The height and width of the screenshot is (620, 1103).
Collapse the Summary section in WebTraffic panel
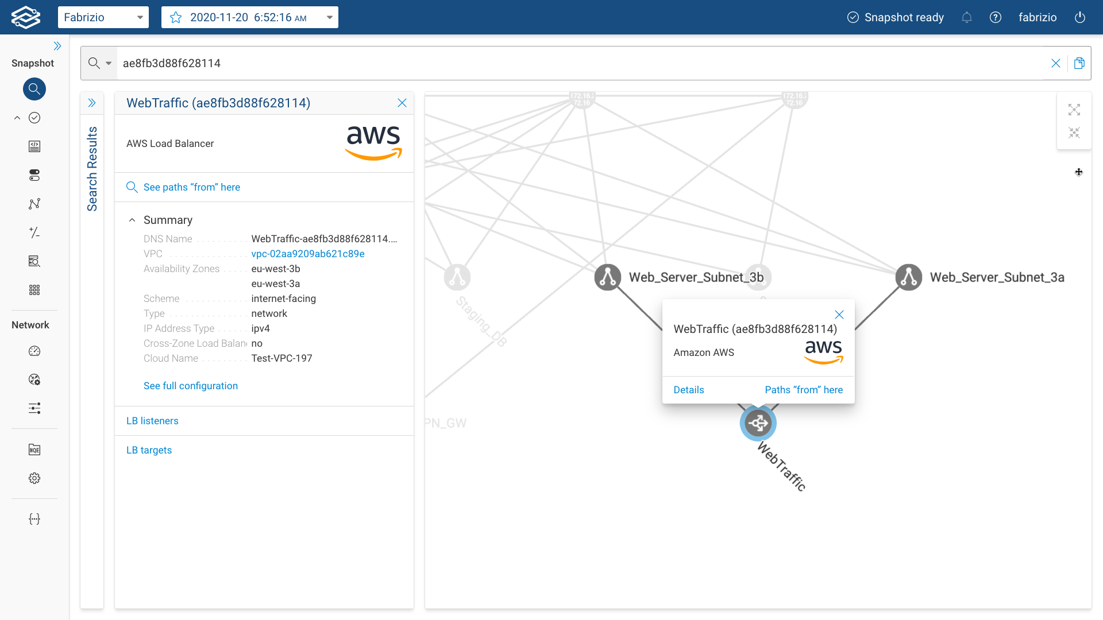tap(132, 219)
